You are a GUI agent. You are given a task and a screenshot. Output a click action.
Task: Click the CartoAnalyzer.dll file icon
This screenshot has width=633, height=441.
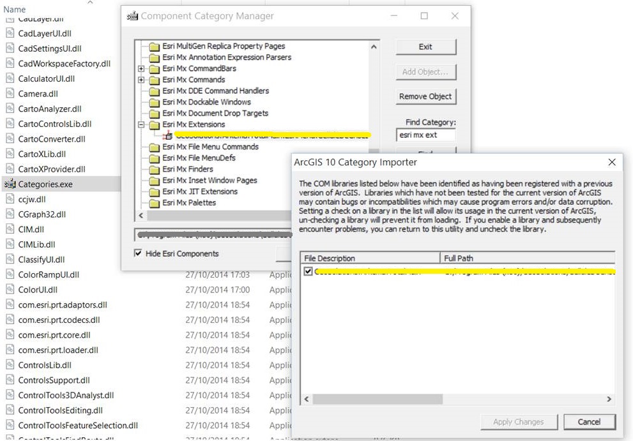pos(10,108)
